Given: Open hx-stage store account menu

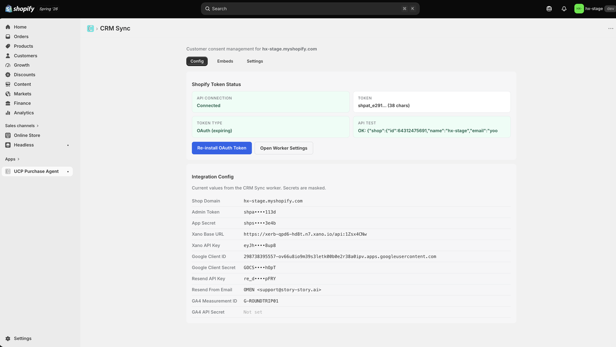Looking at the screenshot, I should [x=593, y=9].
